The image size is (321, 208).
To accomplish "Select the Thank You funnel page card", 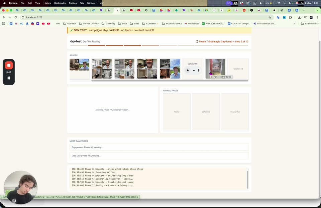I will [235, 112].
